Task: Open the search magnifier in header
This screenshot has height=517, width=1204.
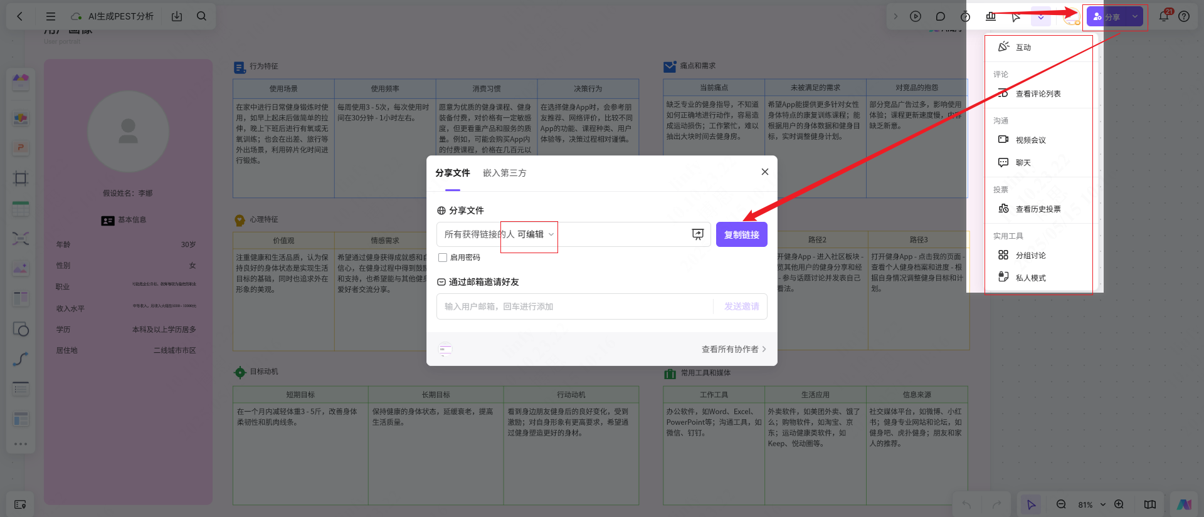Action: point(201,16)
